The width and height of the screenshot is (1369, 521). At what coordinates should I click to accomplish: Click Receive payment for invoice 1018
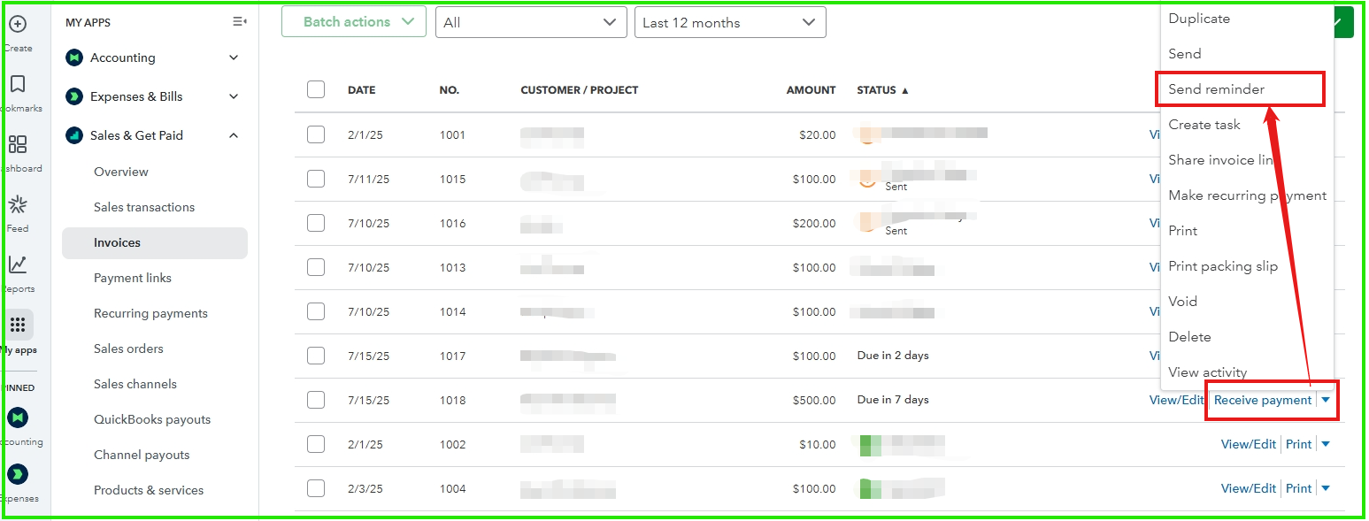(x=1262, y=400)
